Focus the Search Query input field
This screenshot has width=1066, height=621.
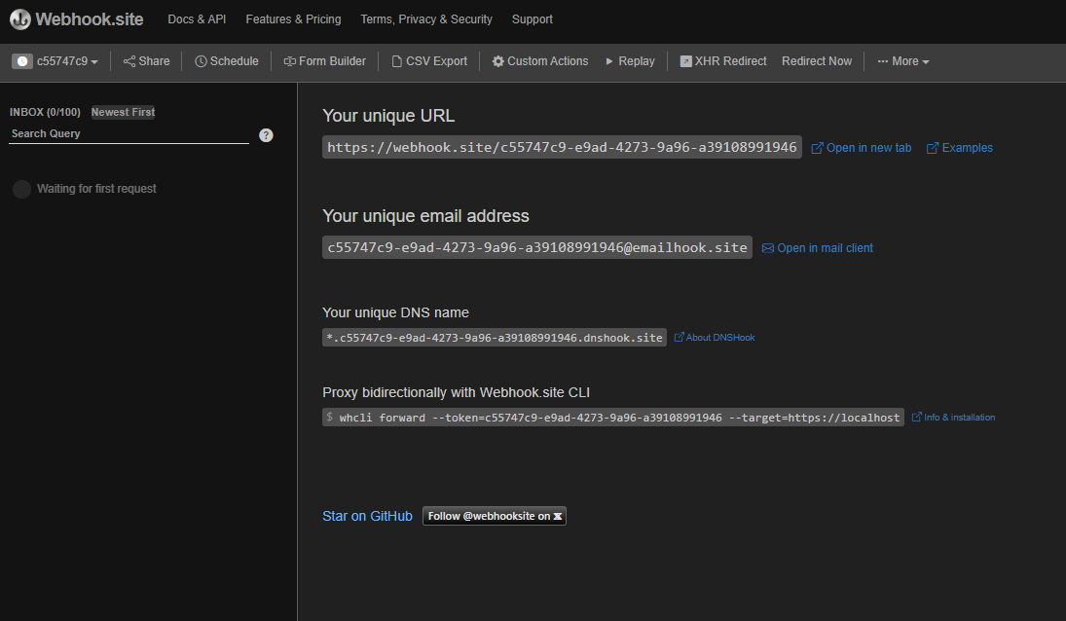(x=129, y=134)
